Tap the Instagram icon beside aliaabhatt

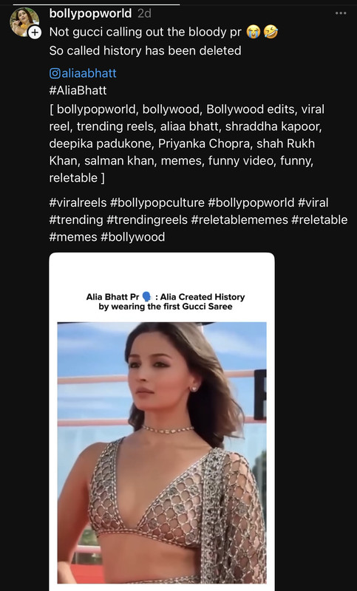tap(55, 73)
